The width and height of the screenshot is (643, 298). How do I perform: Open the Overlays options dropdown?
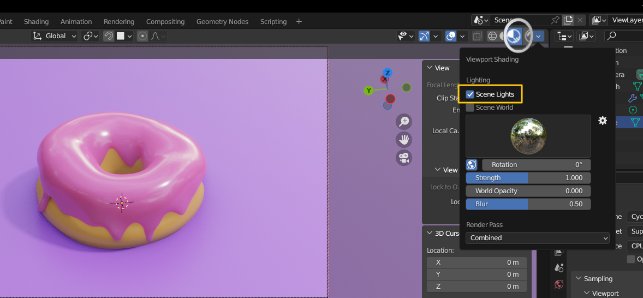[463, 36]
